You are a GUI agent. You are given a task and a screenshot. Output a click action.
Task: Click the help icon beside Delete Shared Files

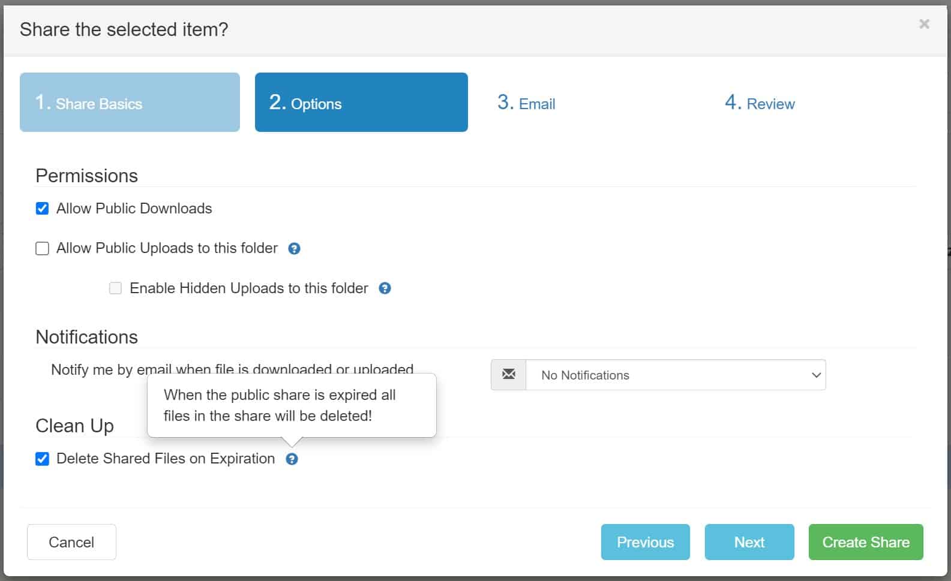pyautogui.click(x=292, y=459)
